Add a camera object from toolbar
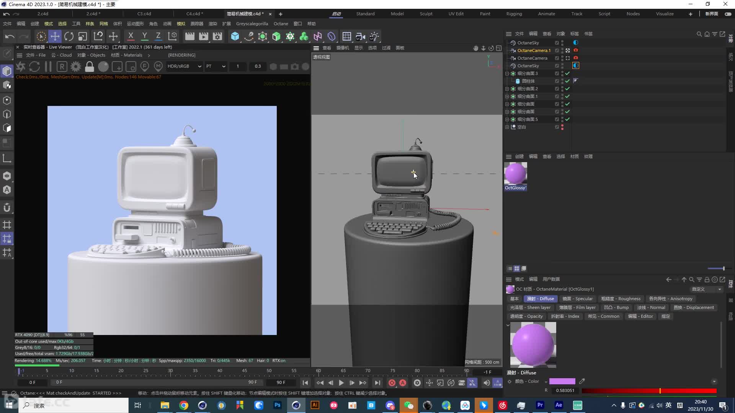 point(360,36)
